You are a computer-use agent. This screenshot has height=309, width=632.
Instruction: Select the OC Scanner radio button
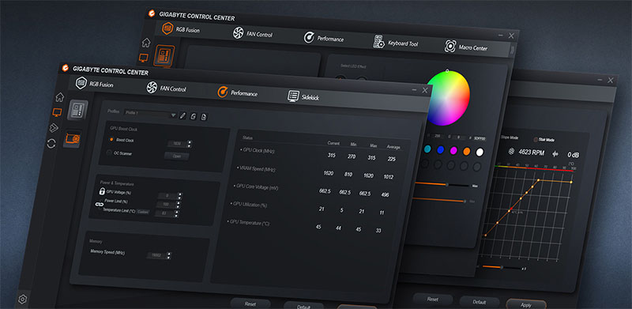click(109, 153)
